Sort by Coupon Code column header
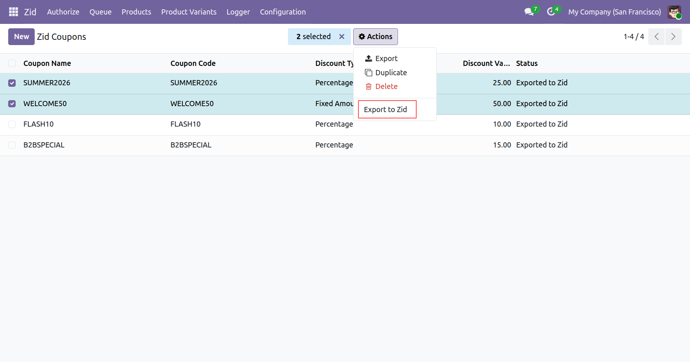This screenshot has height=362, width=690. [193, 63]
